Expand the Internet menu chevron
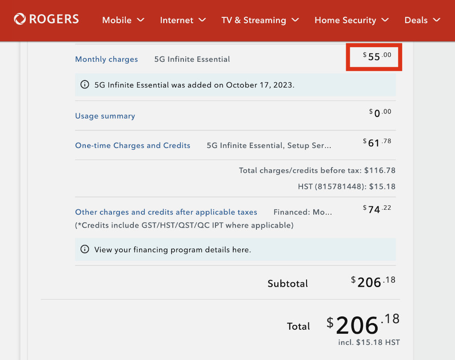 [202, 20]
